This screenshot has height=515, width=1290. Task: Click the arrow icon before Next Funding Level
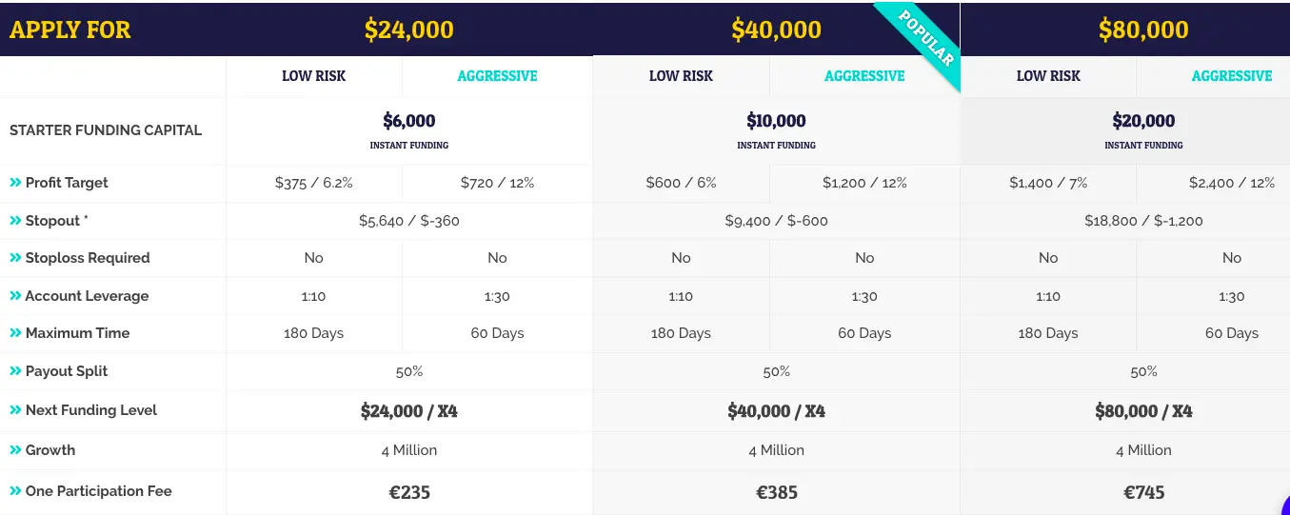tap(15, 410)
